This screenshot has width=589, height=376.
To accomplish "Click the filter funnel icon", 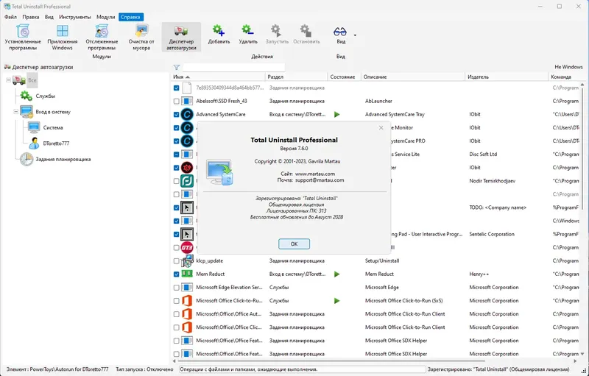I will point(177,68).
